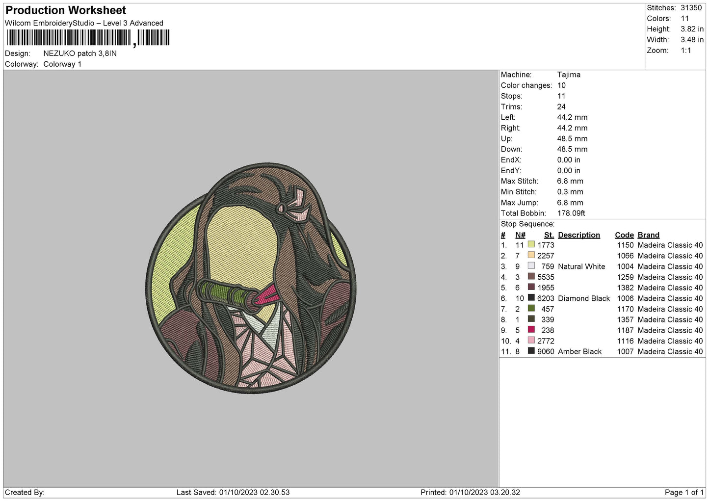Click the 'Wilcom EmbroideryStudio – Level 3 Advanced' text
Image resolution: width=709 pixels, height=501 pixels.
click(84, 23)
